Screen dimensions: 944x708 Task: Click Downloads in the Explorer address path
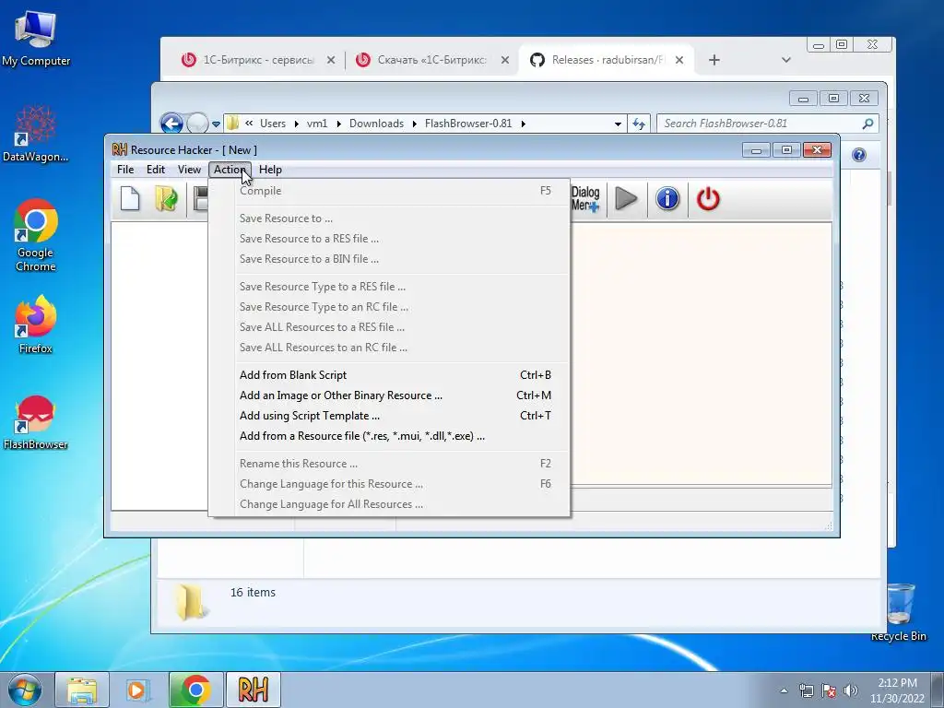[376, 124]
